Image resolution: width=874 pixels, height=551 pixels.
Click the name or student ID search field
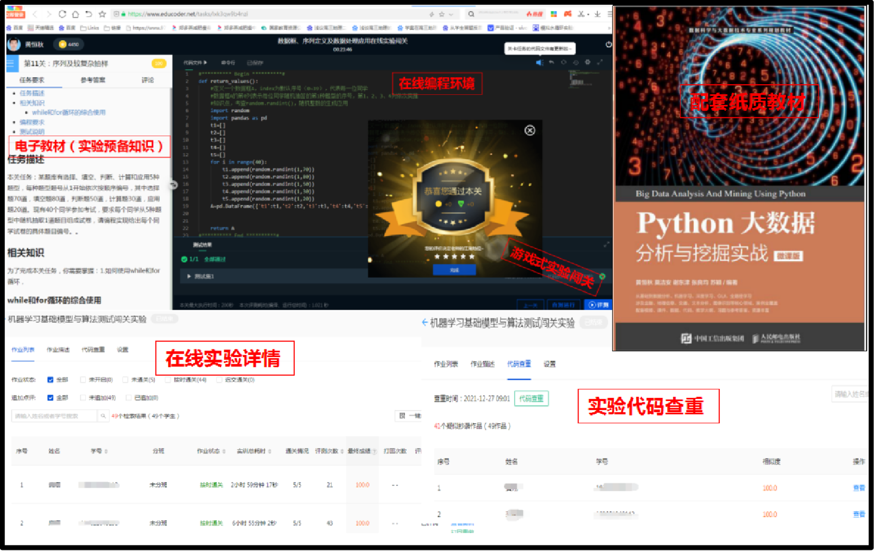point(54,416)
